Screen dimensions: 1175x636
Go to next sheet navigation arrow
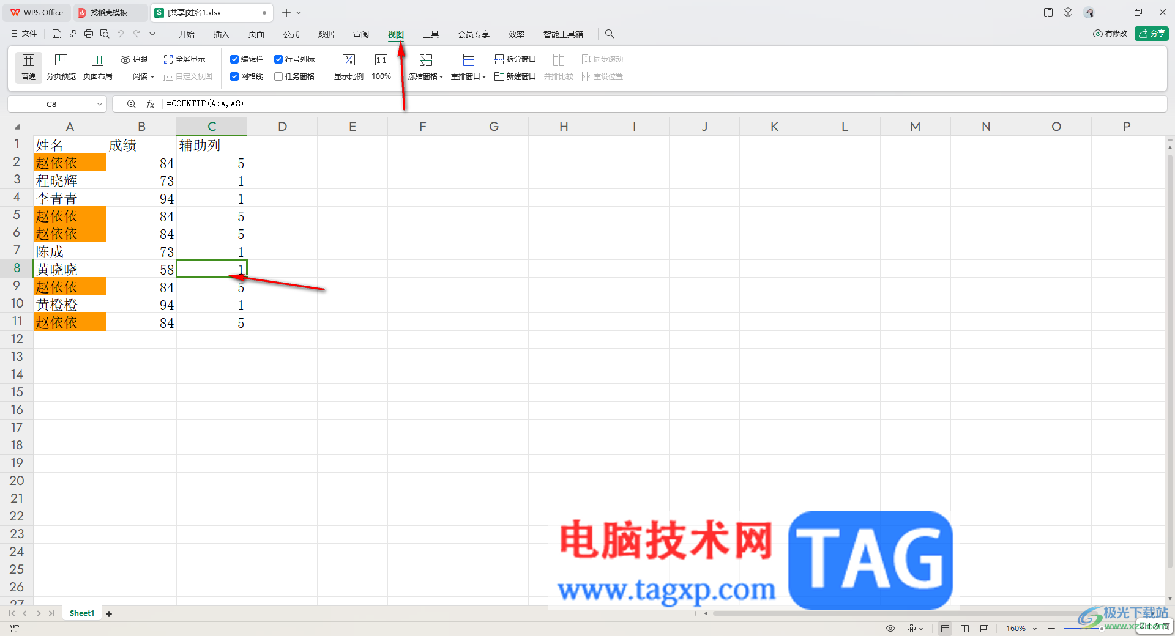click(39, 613)
